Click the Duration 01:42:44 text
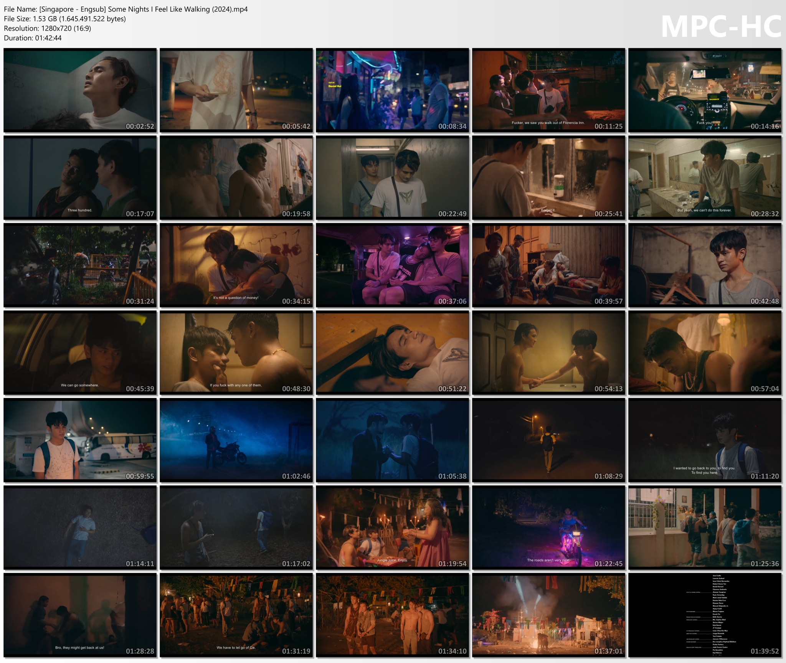This screenshot has width=786, height=663. (33, 38)
